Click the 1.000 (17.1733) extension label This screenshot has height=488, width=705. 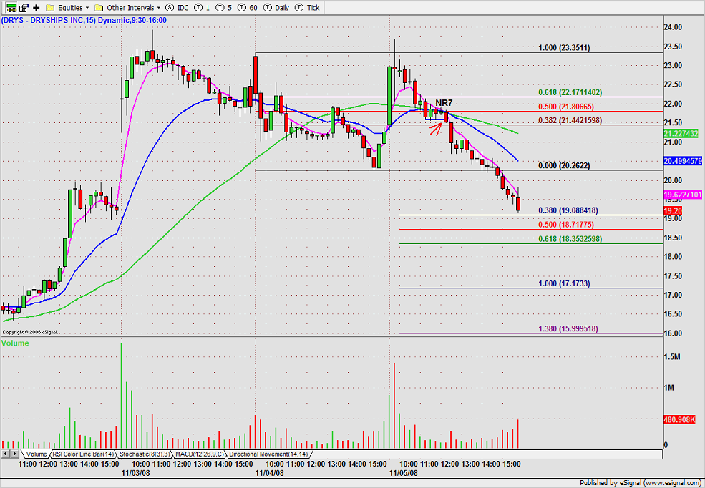click(x=564, y=283)
